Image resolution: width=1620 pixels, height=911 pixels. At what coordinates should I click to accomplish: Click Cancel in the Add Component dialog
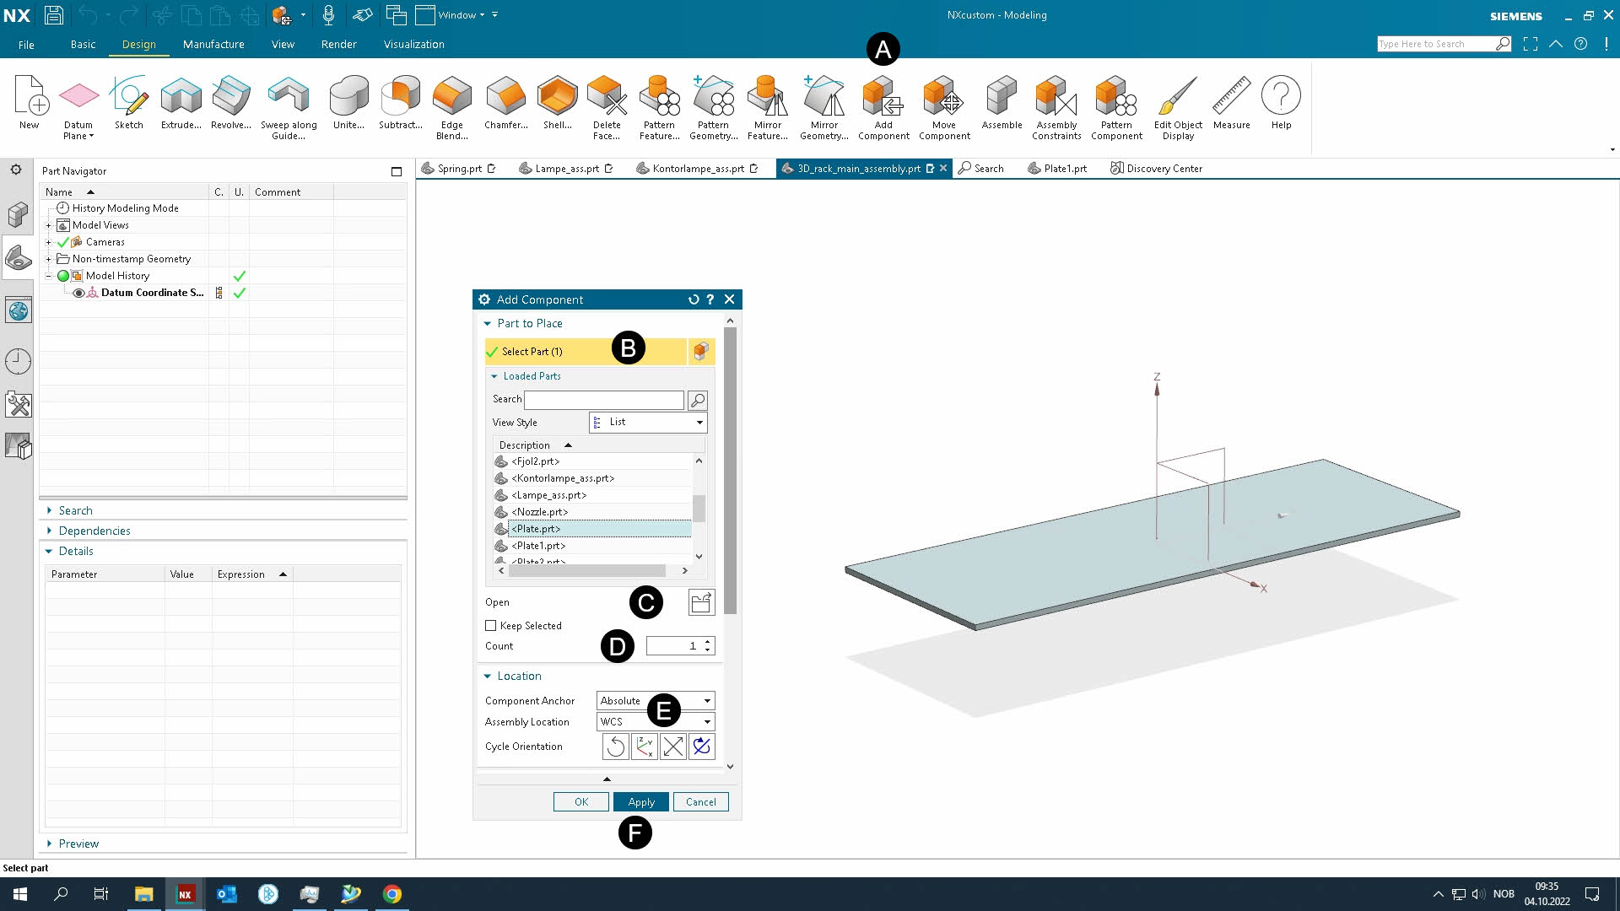(701, 801)
